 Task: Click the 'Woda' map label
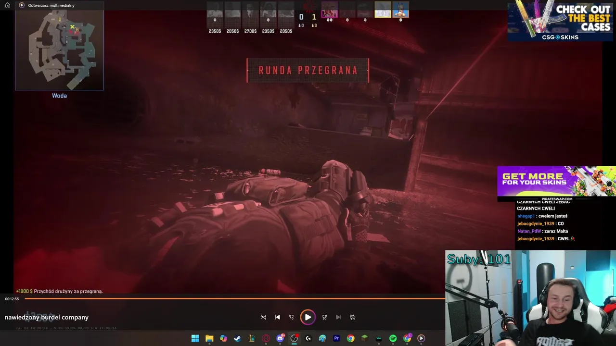click(59, 96)
